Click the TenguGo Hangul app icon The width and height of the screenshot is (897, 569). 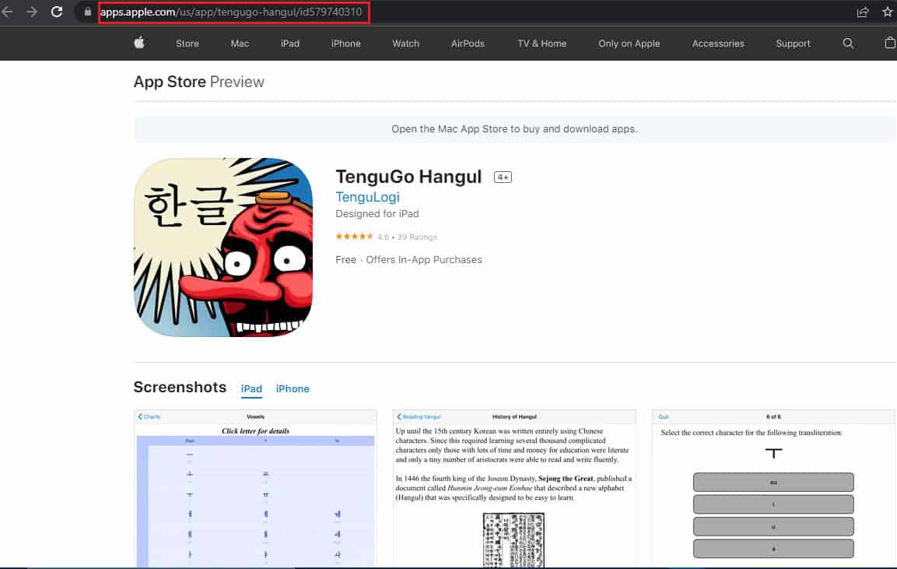tap(223, 248)
